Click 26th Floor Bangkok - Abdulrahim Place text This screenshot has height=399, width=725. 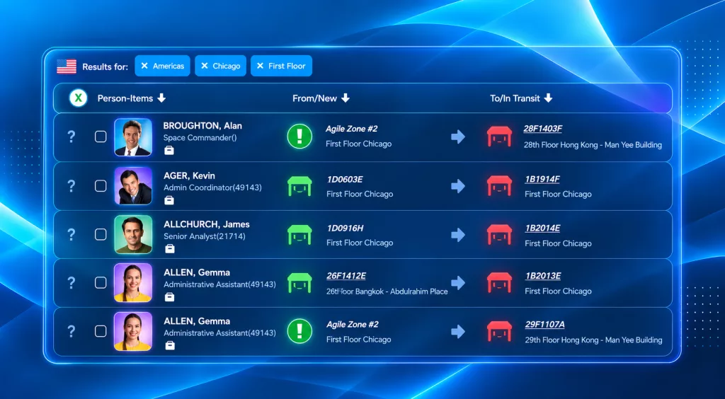click(x=387, y=292)
